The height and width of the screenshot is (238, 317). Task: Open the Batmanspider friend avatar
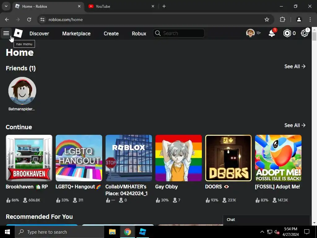[22, 91]
